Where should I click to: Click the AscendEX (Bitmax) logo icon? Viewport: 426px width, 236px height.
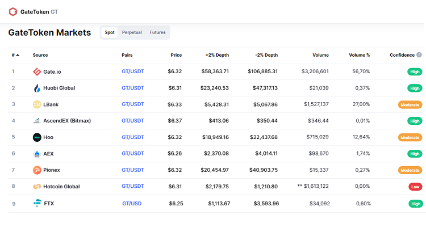[37, 121]
